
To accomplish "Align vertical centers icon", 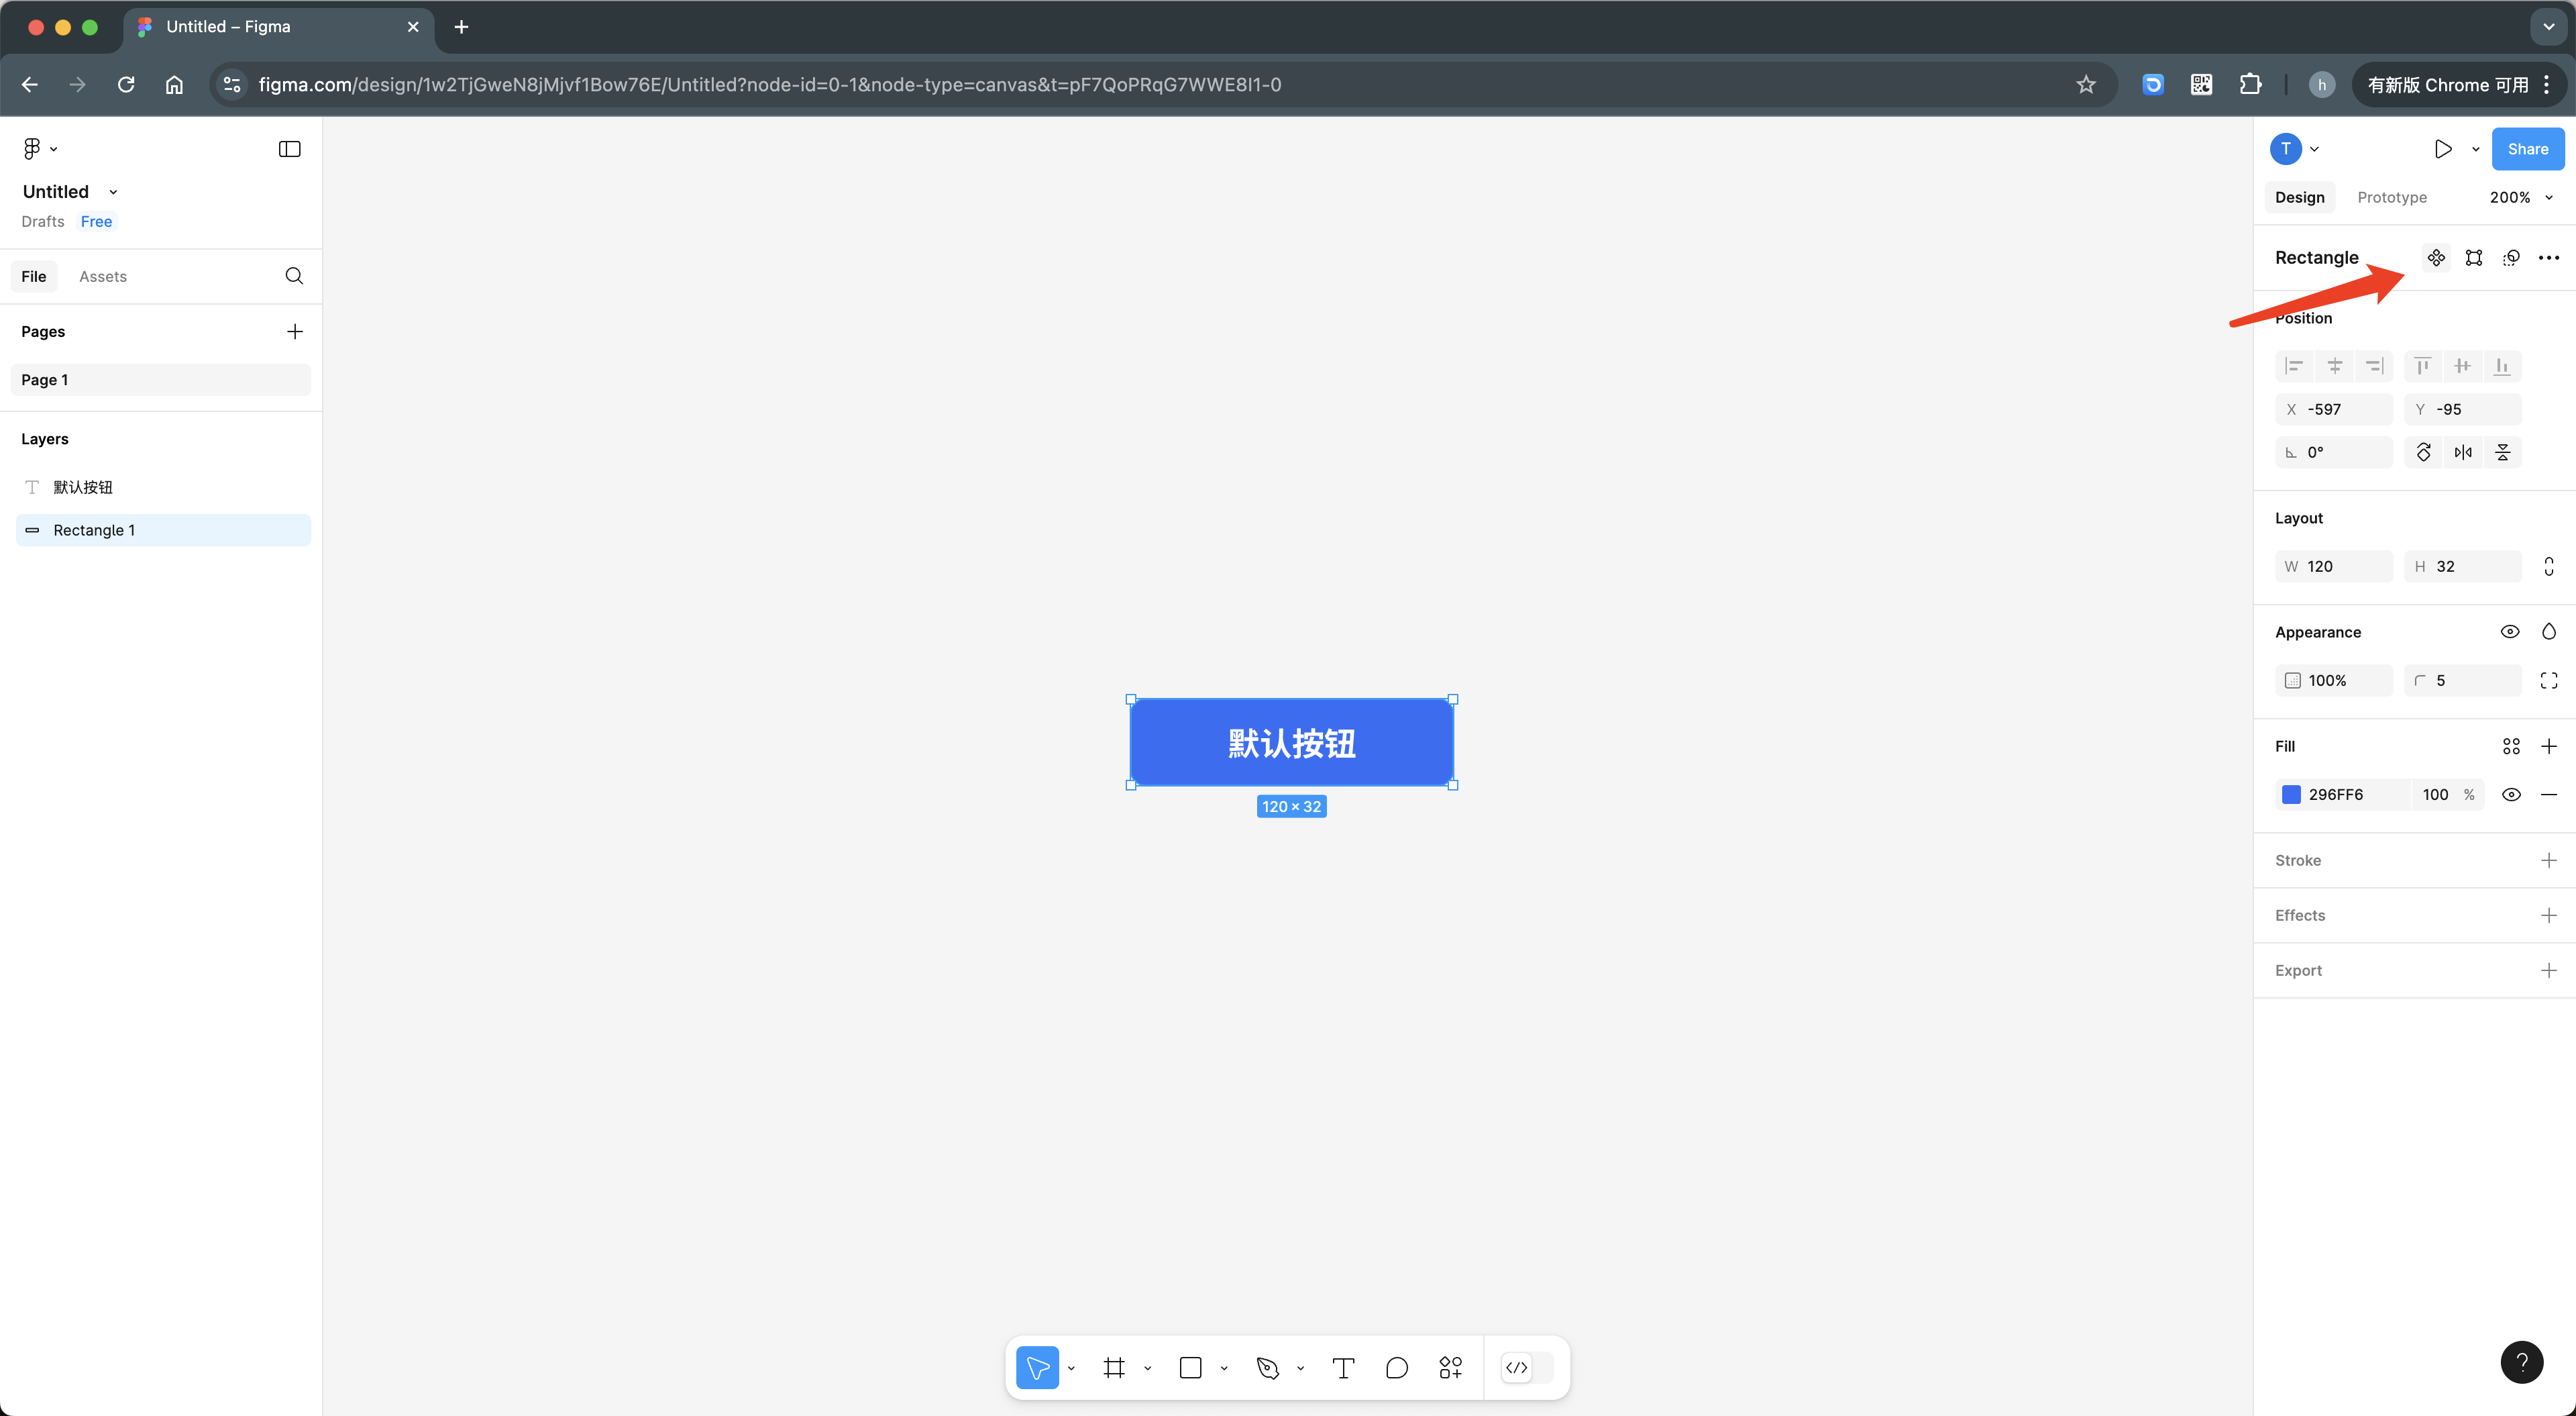I will (x=2462, y=366).
